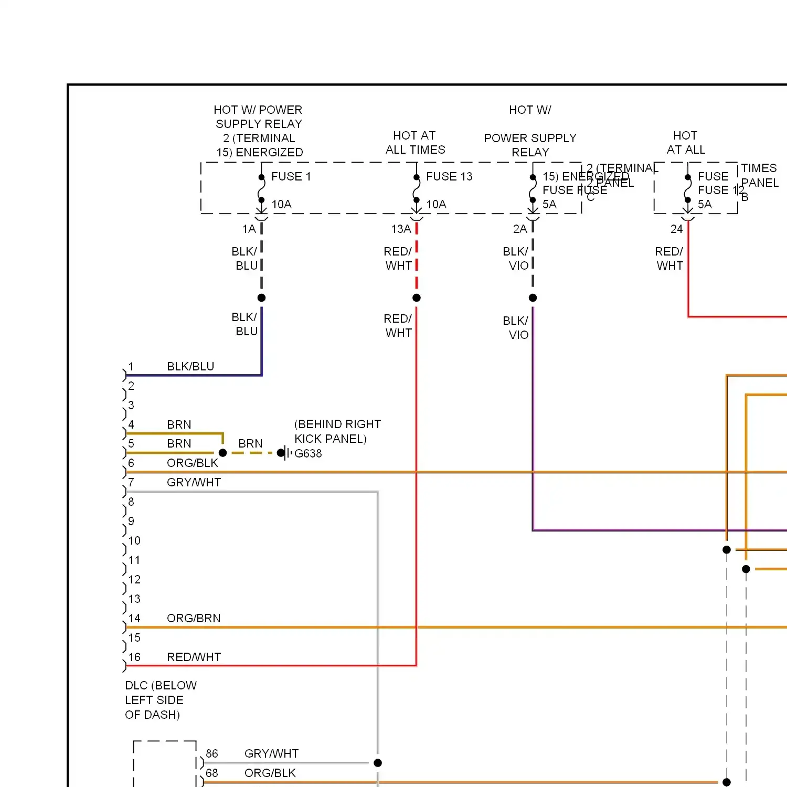
Task: Click the DLC pin 16 RED/WHT label
Action: 194,657
